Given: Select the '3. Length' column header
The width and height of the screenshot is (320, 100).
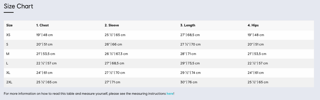Looking at the screenshot, I should click(x=188, y=25).
